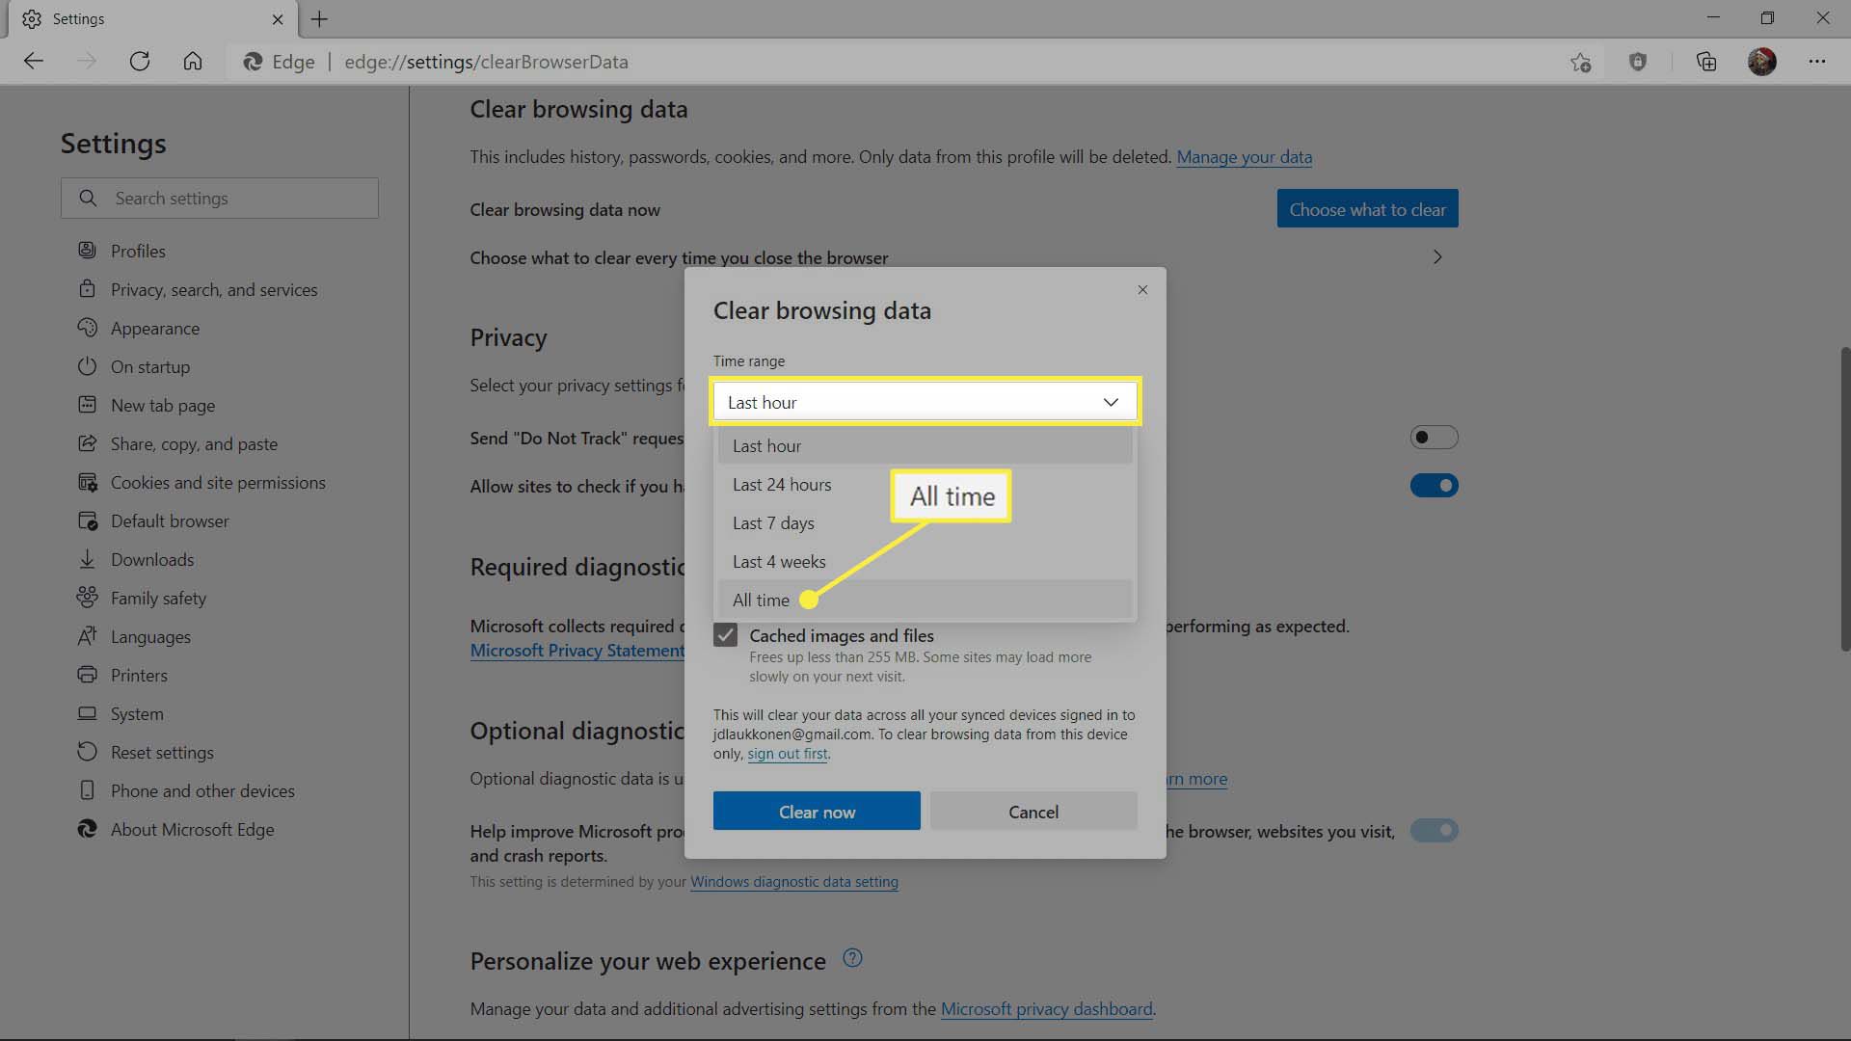Open the Time range dropdown
The width and height of the screenshot is (1851, 1041).
coord(925,402)
